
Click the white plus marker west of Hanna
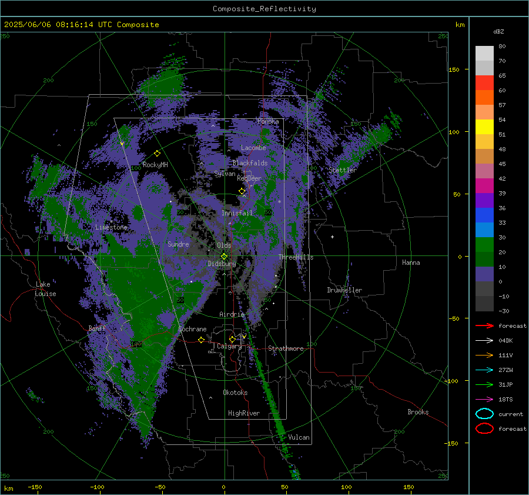pos(332,237)
